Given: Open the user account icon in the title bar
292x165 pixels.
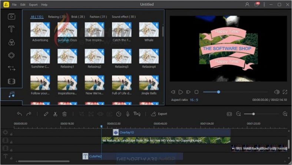Looking at the screenshot, I should 247,4.
